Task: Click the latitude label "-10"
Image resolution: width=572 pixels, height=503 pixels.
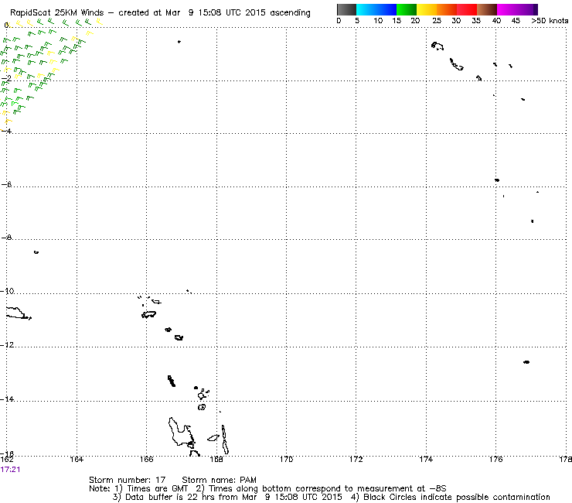Action: [7, 291]
